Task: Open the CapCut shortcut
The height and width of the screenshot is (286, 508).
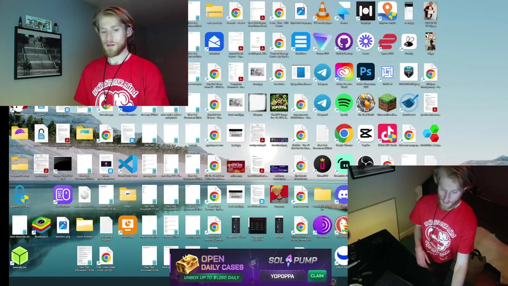Action: 366,134
